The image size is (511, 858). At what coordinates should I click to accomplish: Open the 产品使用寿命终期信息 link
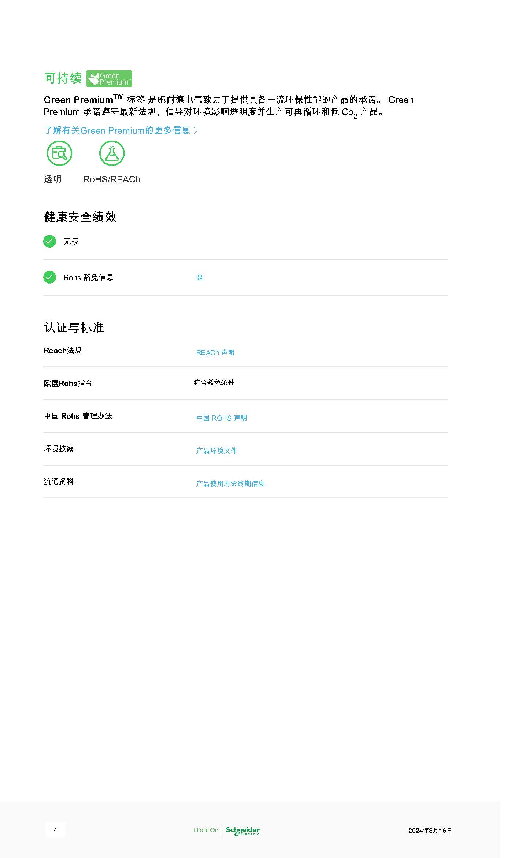[x=230, y=484]
